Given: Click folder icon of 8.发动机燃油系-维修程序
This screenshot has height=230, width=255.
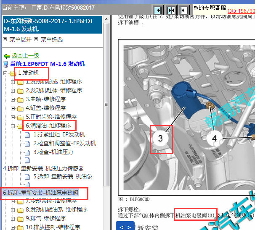Looking at the screenshot, I should [20, 210].
